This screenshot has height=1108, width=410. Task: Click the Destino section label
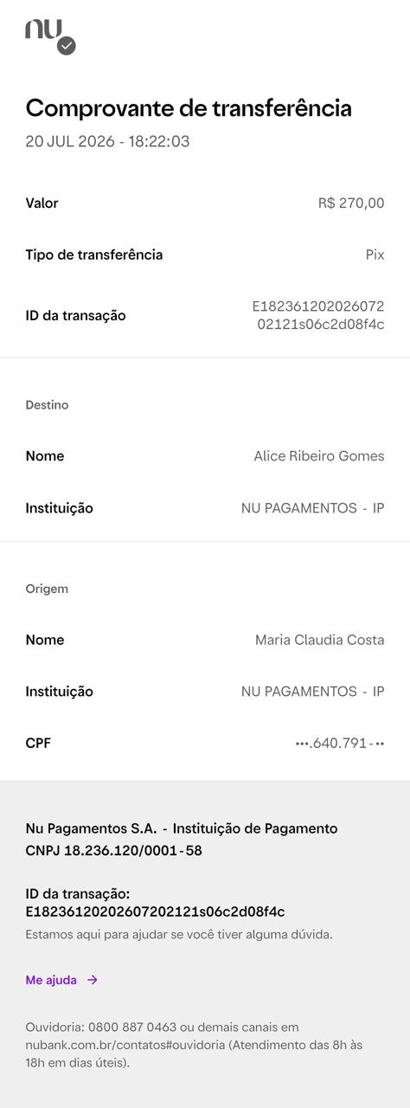(47, 405)
